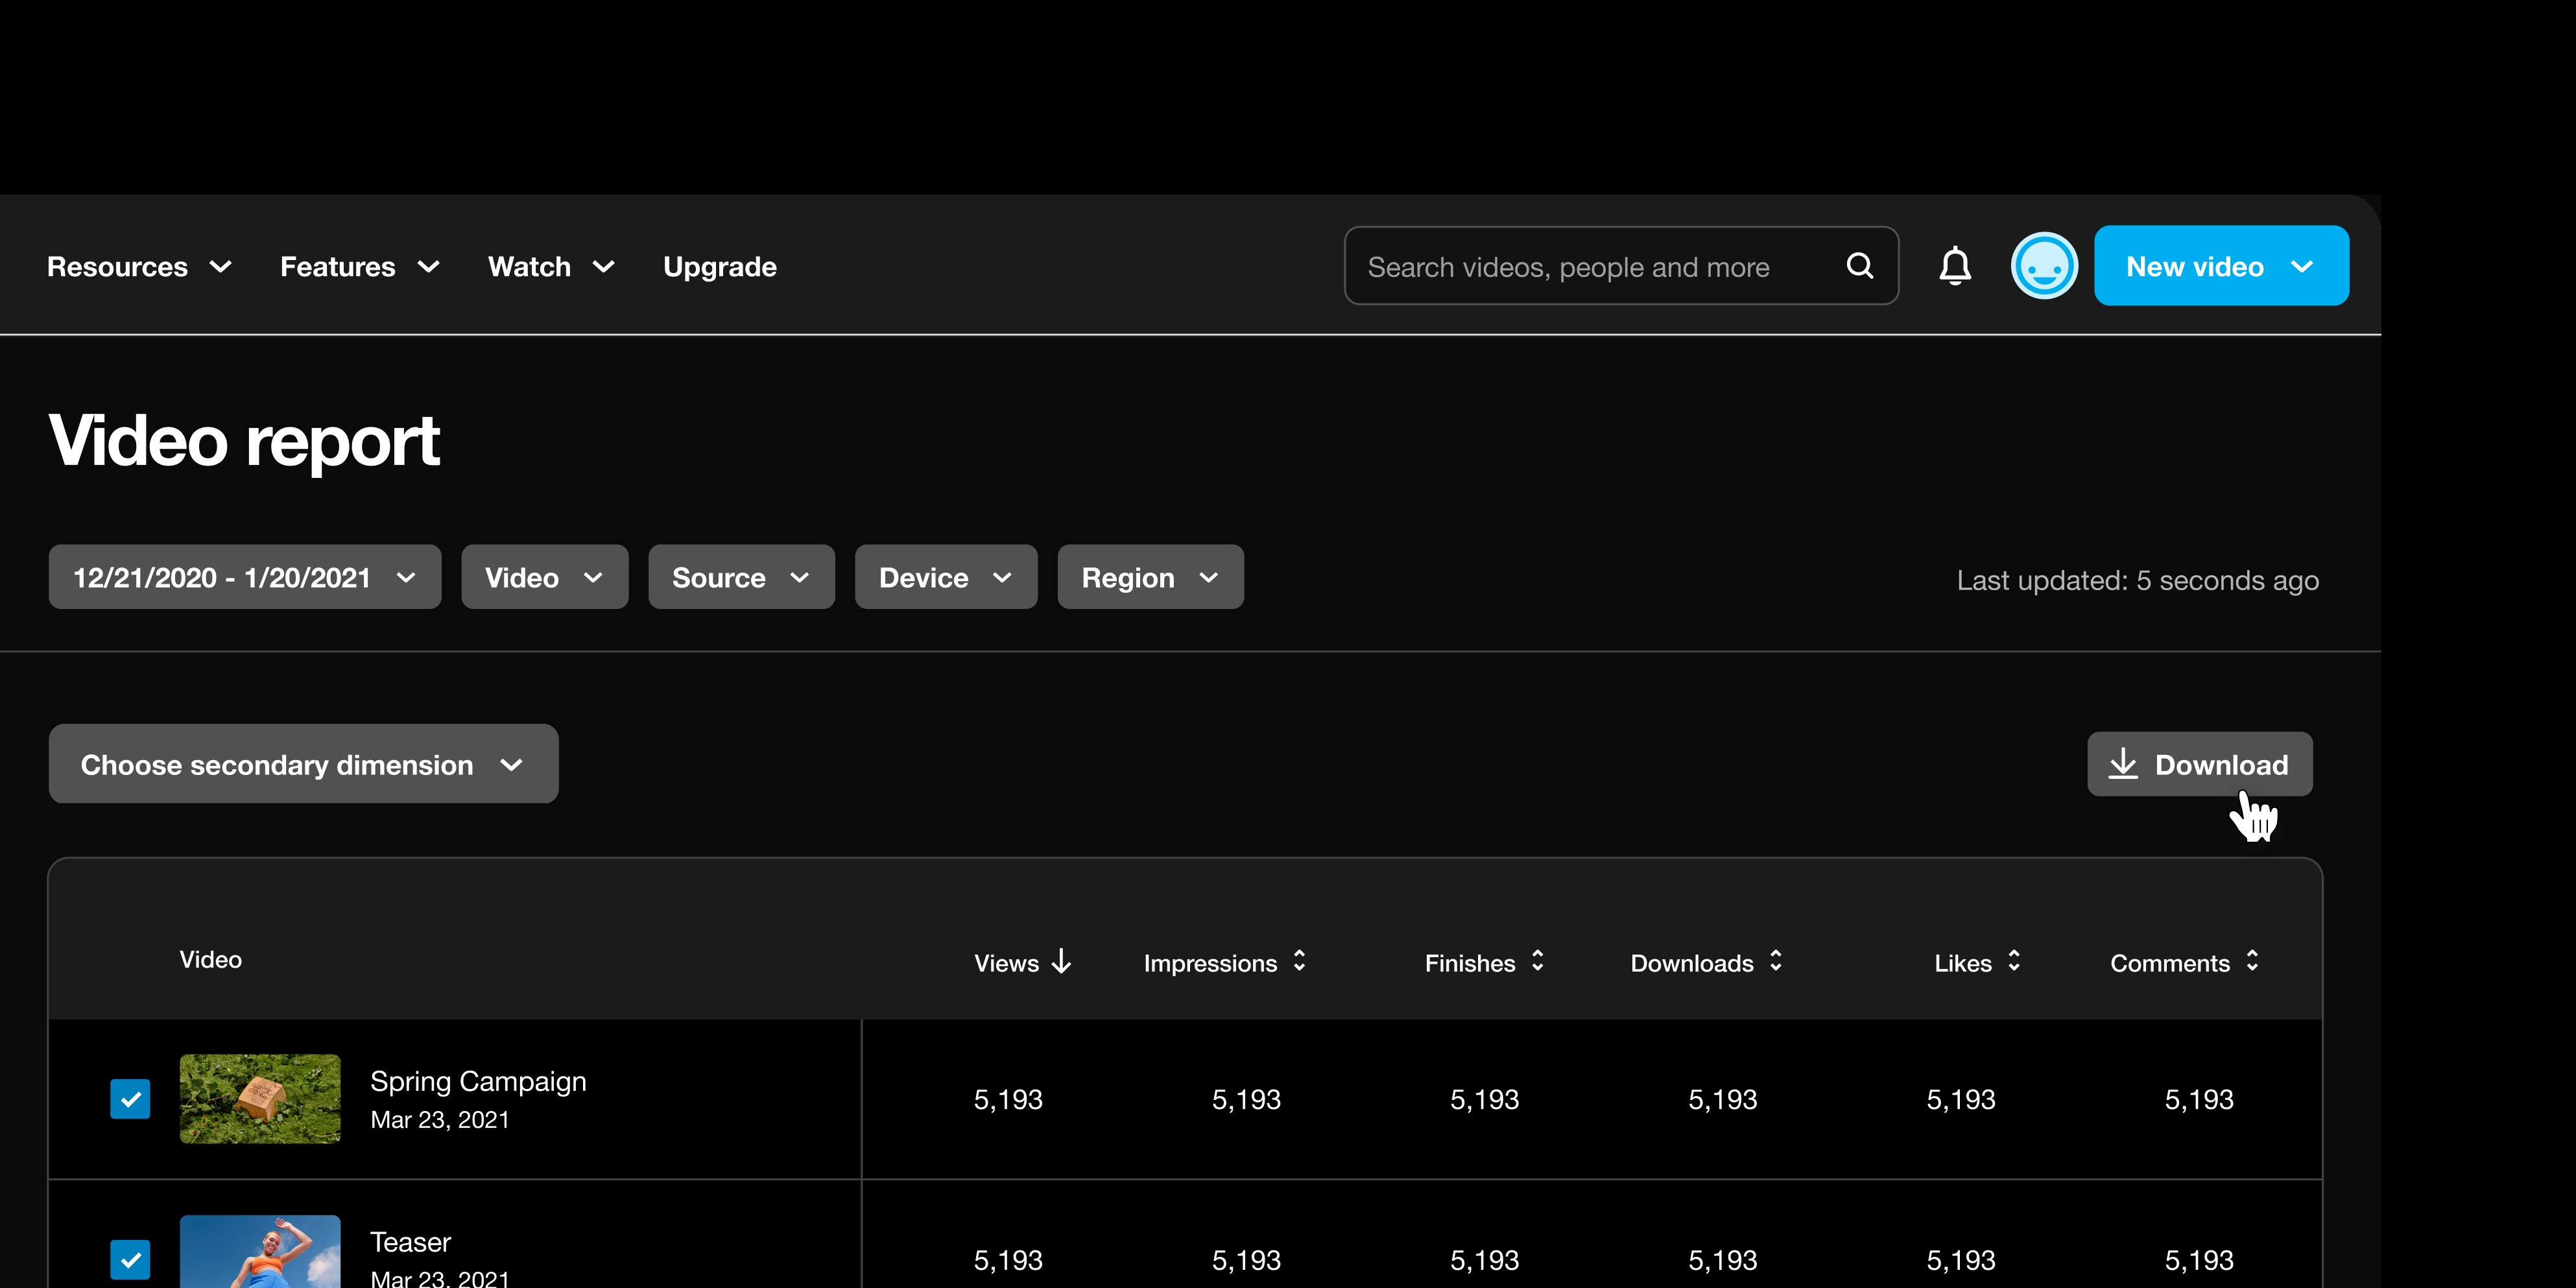Open the Choose secondary dimension dropdown

click(x=302, y=764)
